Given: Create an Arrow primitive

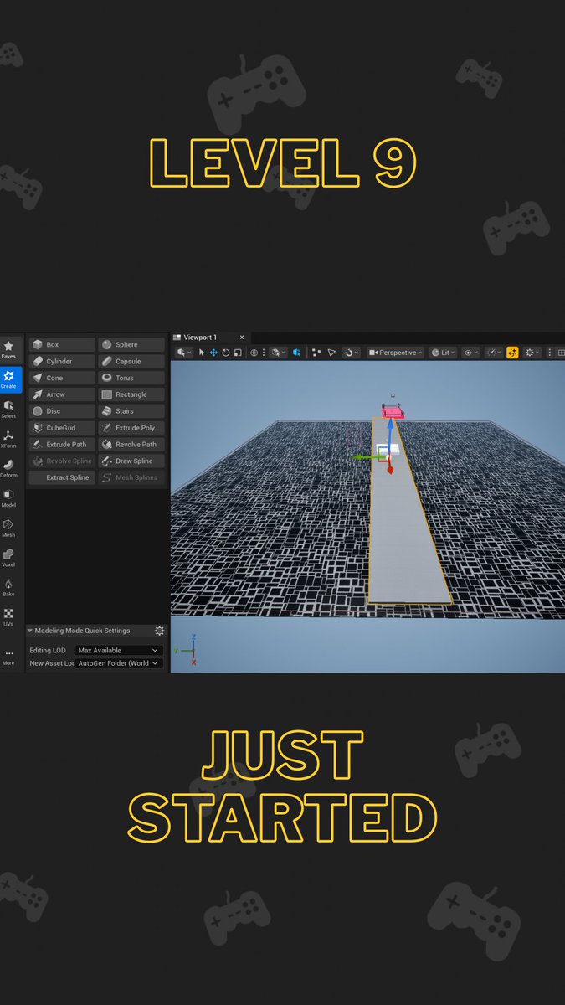Looking at the screenshot, I should coord(62,394).
